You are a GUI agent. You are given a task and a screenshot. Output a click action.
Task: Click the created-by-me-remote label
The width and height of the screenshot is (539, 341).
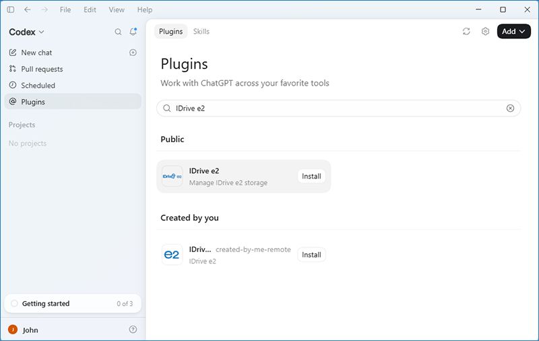253,249
